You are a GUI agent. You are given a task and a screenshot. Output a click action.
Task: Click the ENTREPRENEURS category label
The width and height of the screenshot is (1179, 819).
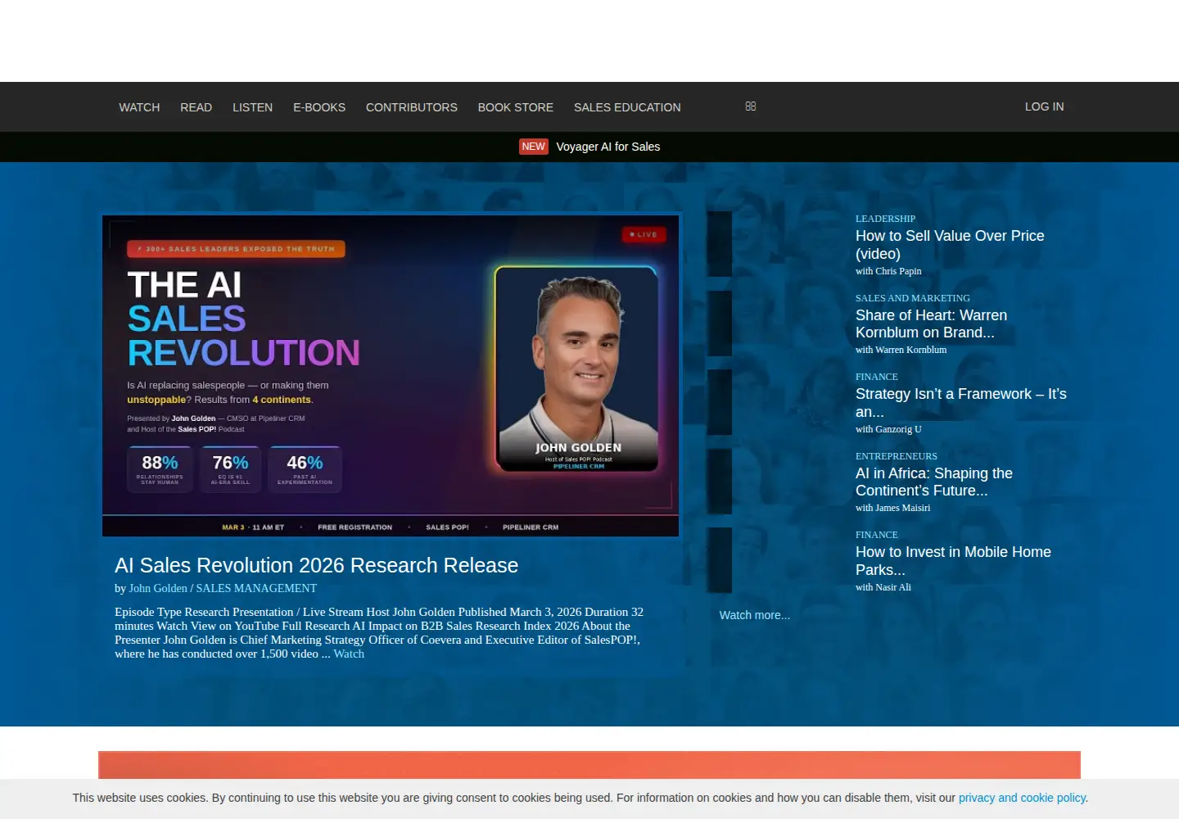tap(897, 456)
